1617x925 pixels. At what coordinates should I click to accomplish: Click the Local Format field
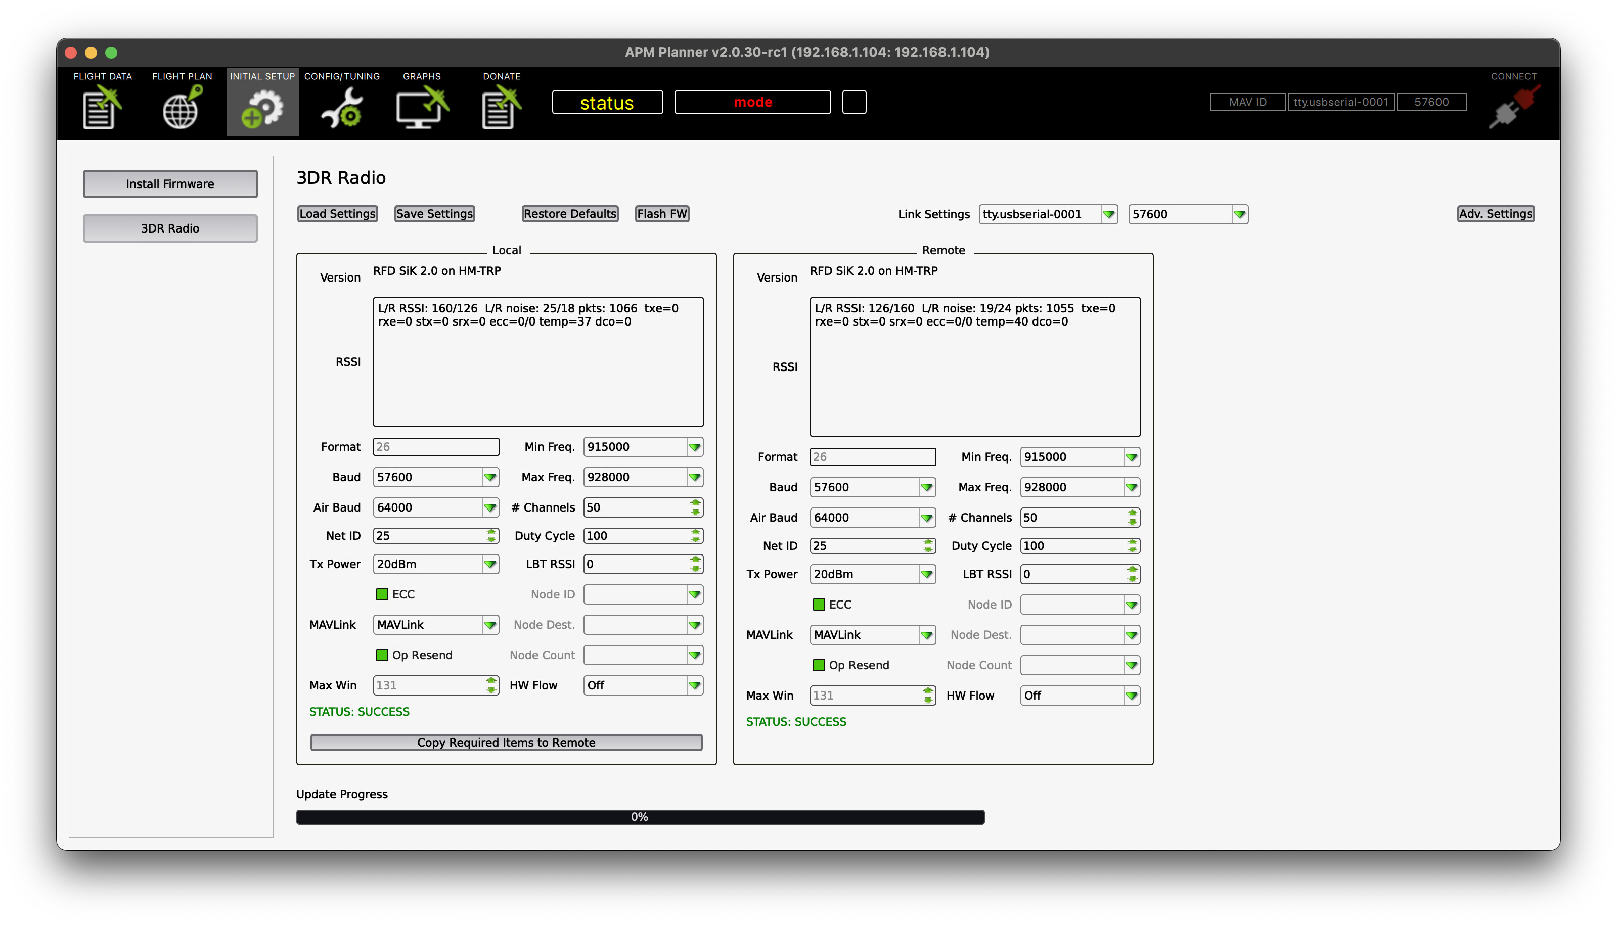click(x=436, y=447)
